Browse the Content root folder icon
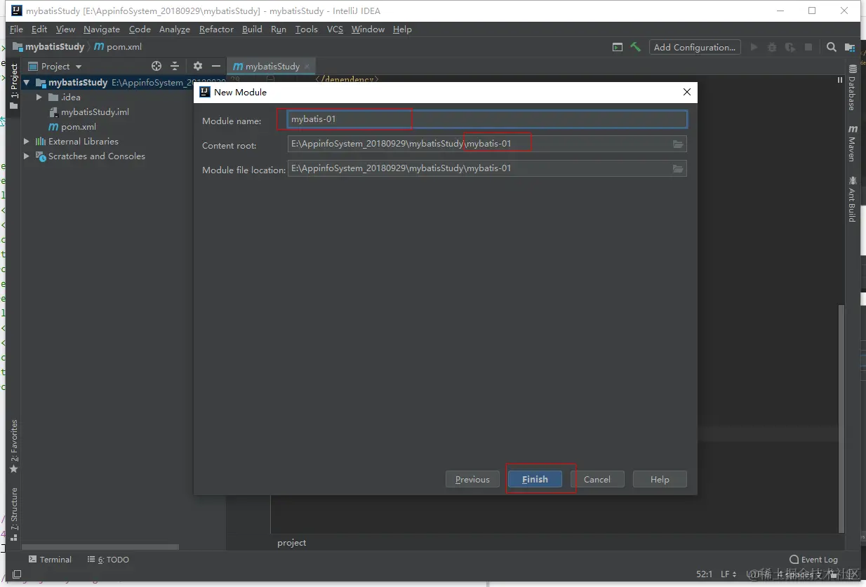The height and width of the screenshot is (587, 866). coord(678,144)
